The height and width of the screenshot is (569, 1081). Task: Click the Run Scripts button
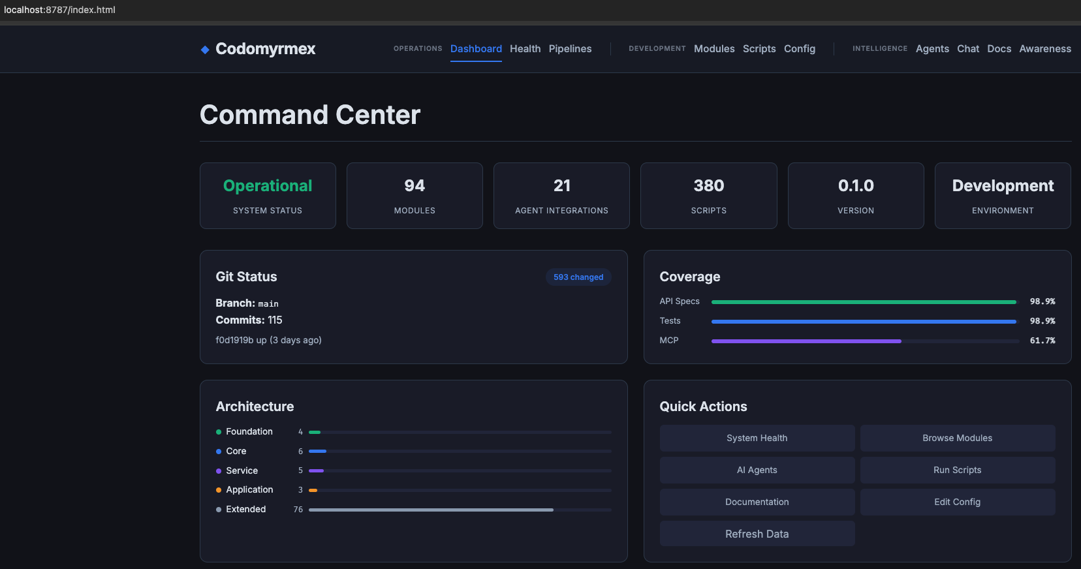(957, 470)
